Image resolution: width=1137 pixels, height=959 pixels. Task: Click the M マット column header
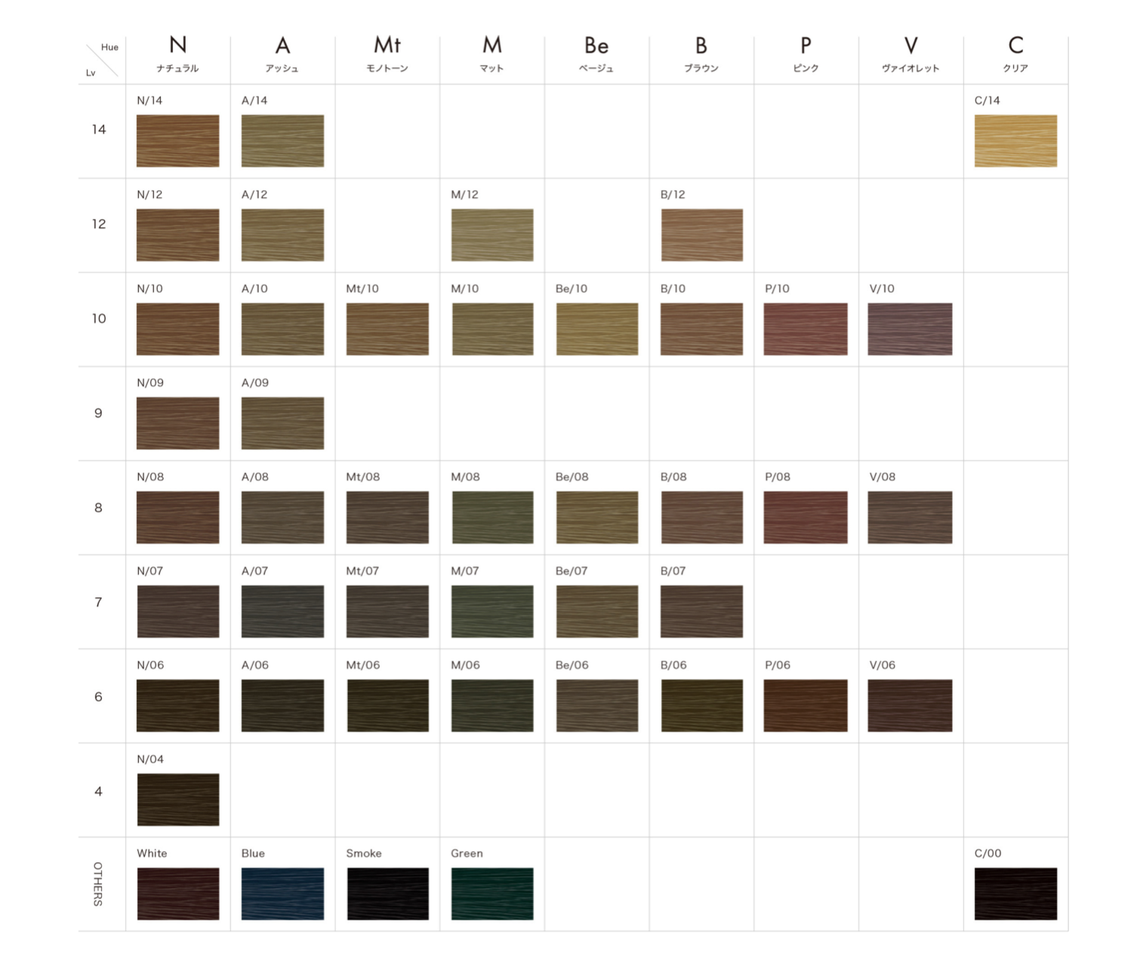tap(492, 54)
